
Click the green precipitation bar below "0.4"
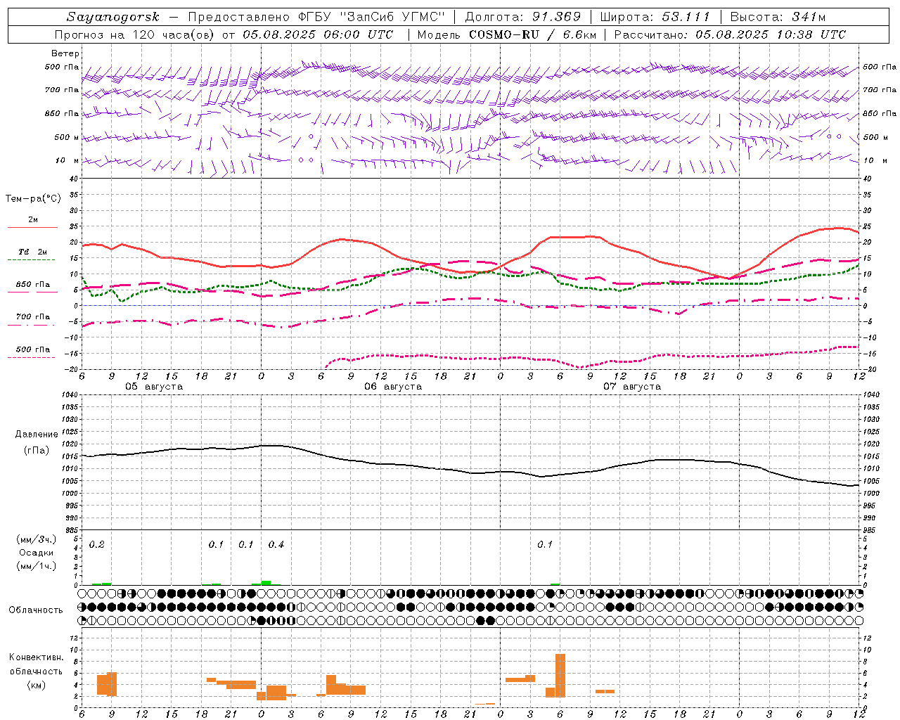click(266, 582)
